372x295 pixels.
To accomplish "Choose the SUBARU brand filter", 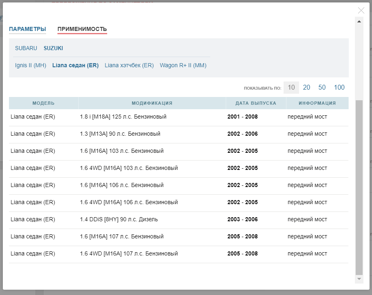I will pos(26,48).
